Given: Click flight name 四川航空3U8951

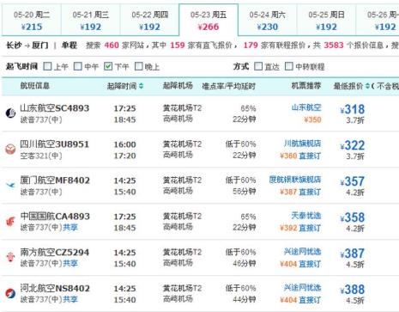Looking at the screenshot, I should [55, 144].
